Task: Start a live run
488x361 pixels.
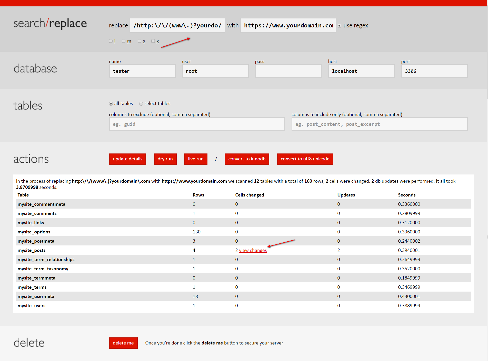Action: click(x=195, y=159)
